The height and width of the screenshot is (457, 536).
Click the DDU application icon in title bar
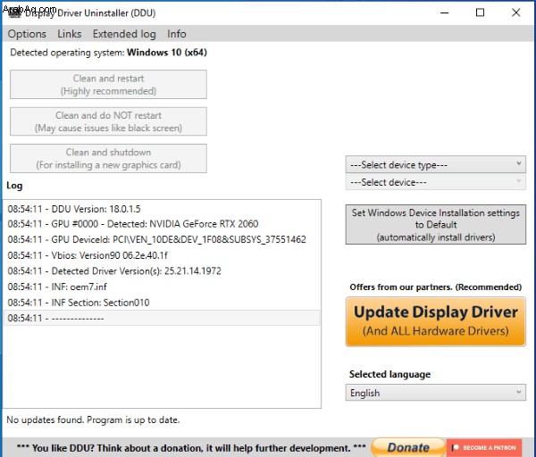pyautogui.click(x=14, y=12)
